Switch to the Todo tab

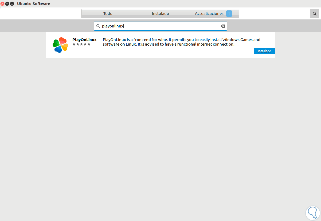[108, 14]
